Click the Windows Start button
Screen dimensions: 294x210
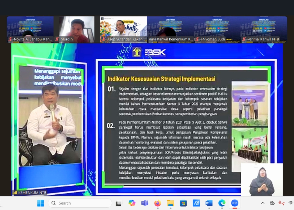tap(41, 203)
